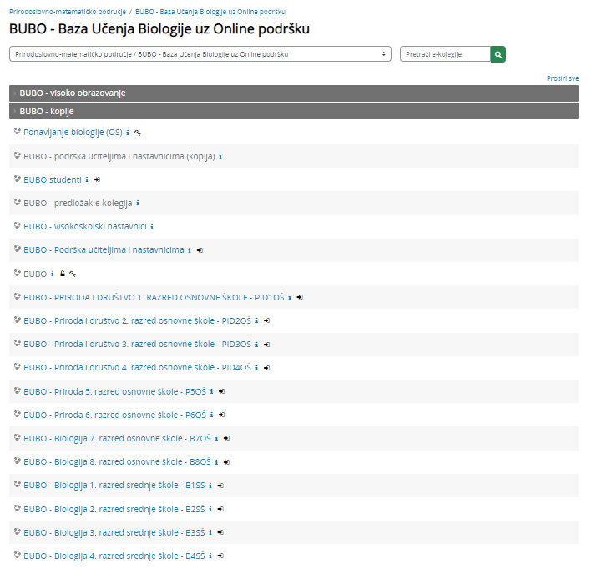Open info icon for Ponavljanje biologije (OŠ)

128,133
